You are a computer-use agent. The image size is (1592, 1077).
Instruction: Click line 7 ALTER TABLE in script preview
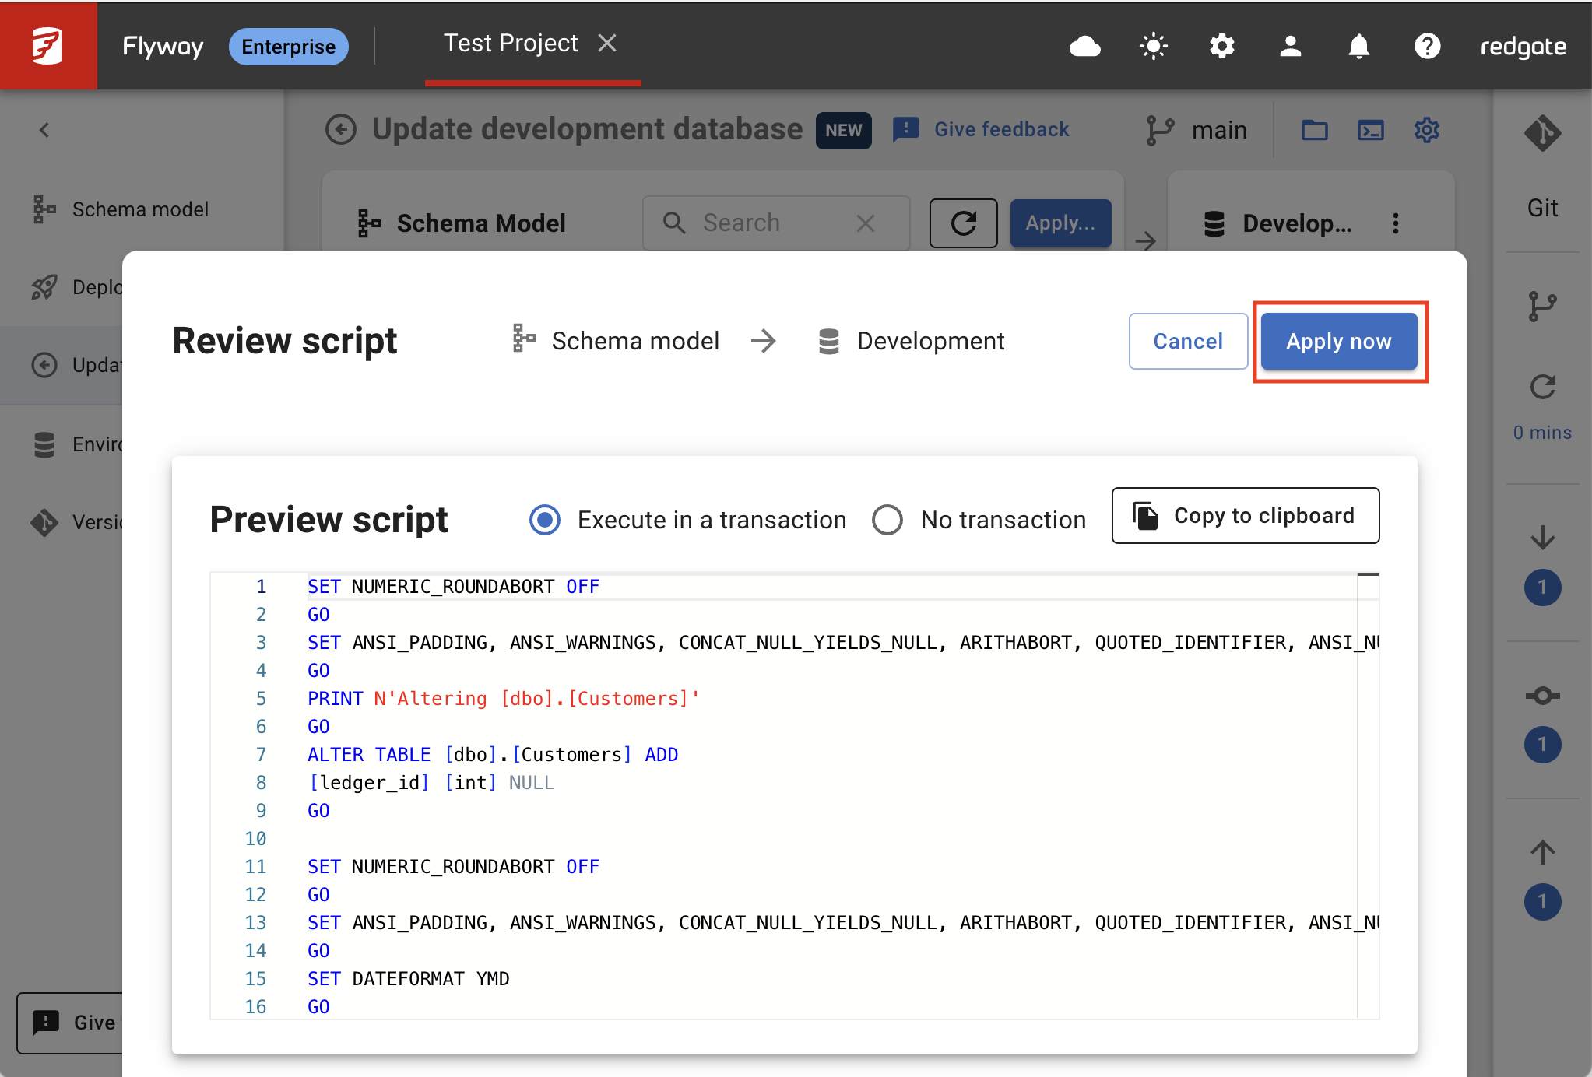point(493,754)
